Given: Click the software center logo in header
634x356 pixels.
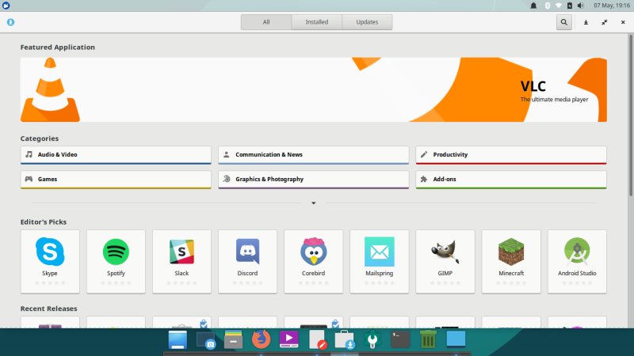Looking at the screenshot, I should (x=10, y=22).
